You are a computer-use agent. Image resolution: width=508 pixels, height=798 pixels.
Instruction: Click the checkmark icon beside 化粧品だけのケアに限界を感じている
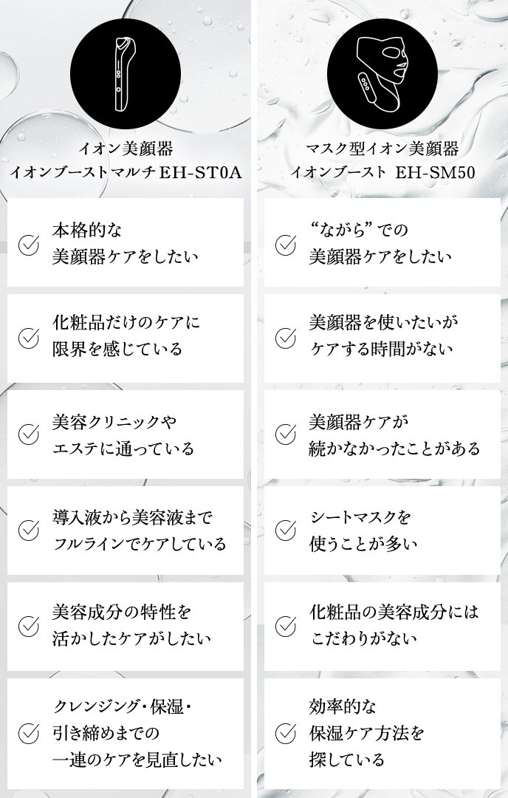[28, 338]
